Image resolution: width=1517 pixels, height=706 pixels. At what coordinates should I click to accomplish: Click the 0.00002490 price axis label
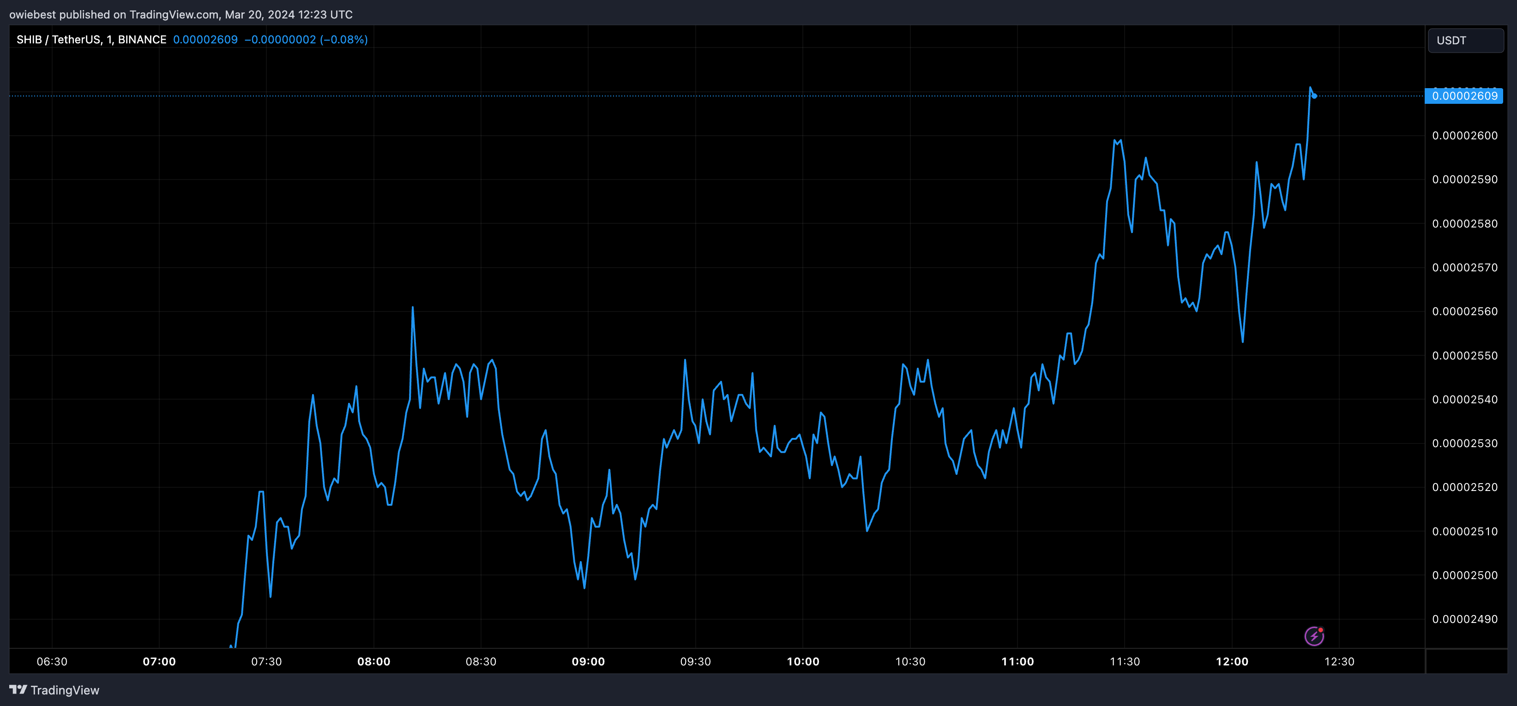tap(1464, 619)
